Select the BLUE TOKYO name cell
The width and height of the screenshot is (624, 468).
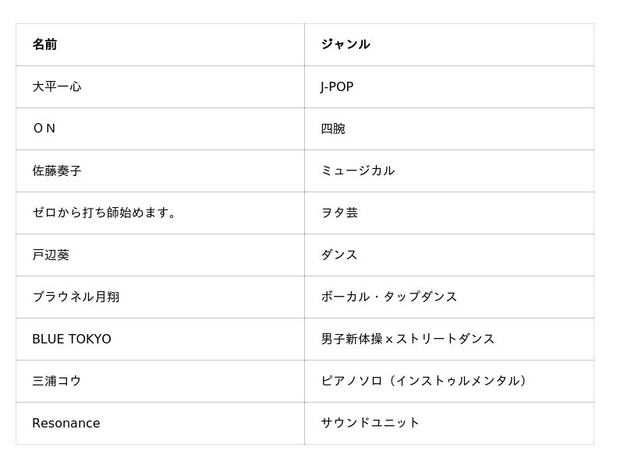pos(72,339)
